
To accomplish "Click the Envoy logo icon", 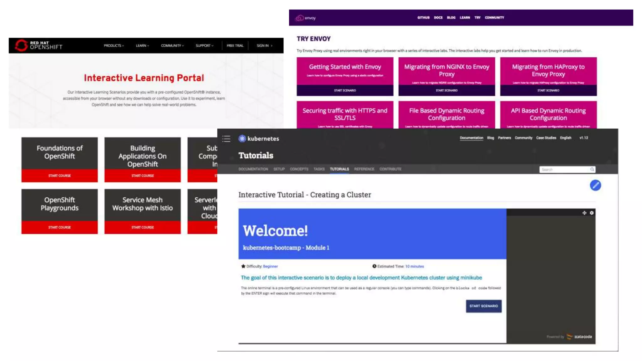I will click(x=300, y=18).
